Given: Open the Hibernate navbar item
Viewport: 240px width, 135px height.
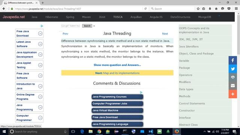Looking at the screenshot, I should (x=52, y=17).
